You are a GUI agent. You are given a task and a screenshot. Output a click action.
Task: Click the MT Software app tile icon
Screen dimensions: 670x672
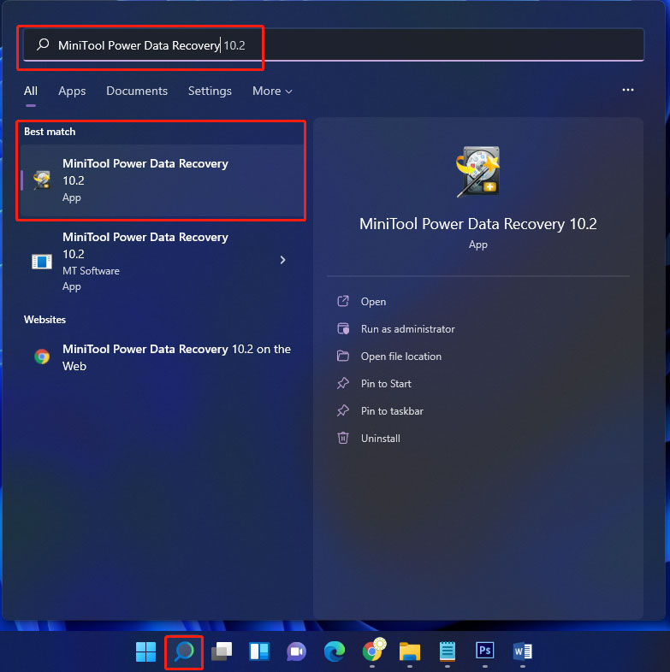pyautogui.click(x=42, y=261)
